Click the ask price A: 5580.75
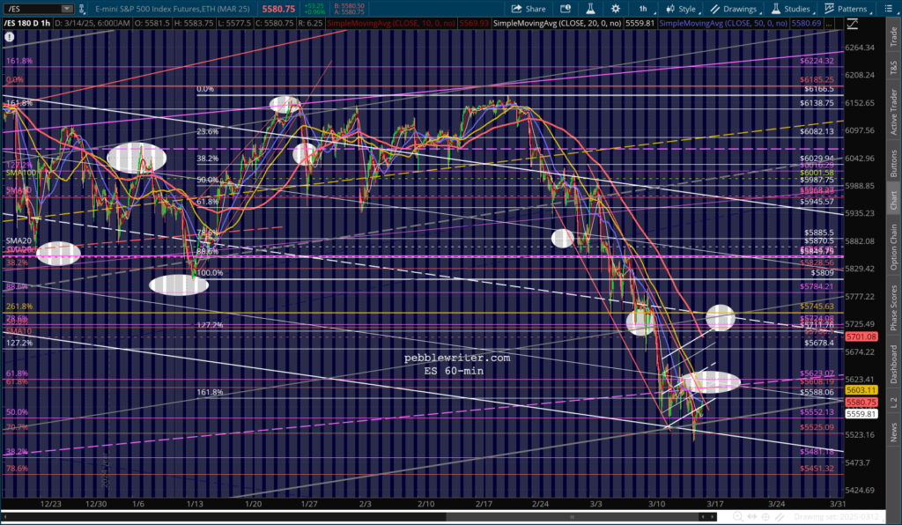Viewport: 902px width, 525px height. click(349, 12)
